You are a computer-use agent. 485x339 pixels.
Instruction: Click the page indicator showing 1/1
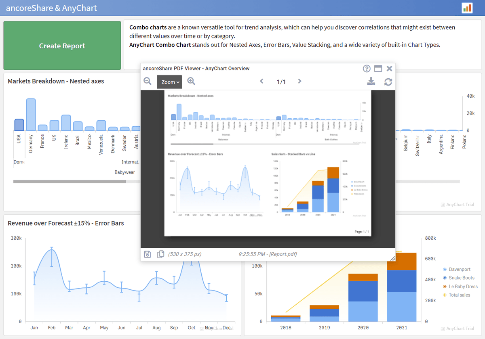coord(280,81)
